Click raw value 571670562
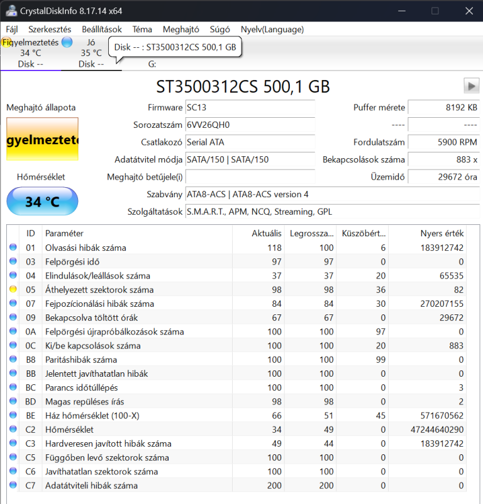This screenshot has width=483, height=504. point(441,416)
